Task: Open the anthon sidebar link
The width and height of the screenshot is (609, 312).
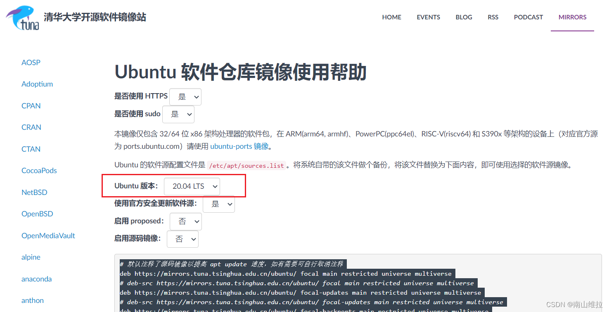Action: [x=33, y=300]
